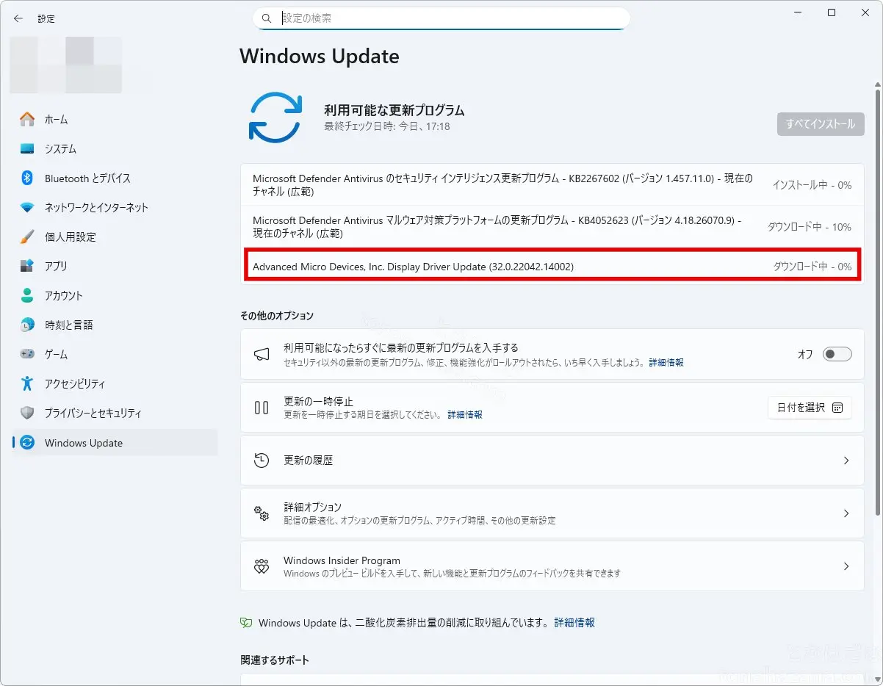Select 時刻と言語 globe clock icon

(x=27, y=325)
